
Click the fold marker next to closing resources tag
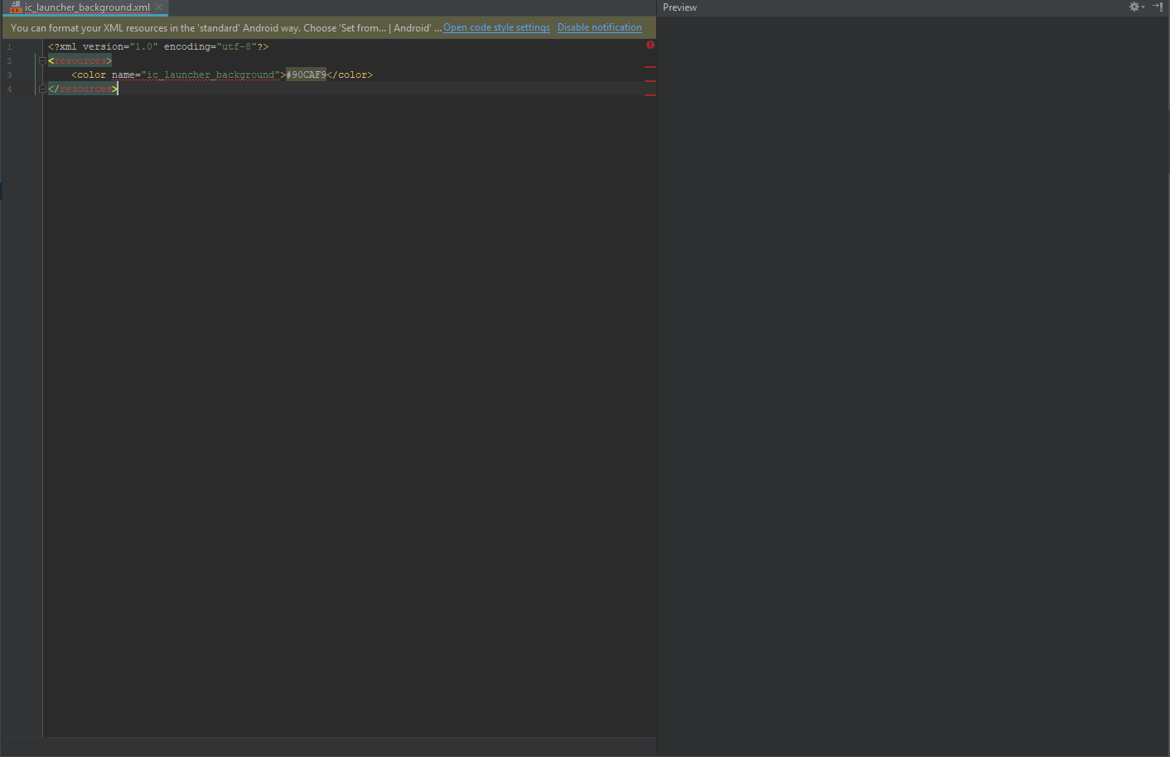point(42,88)
